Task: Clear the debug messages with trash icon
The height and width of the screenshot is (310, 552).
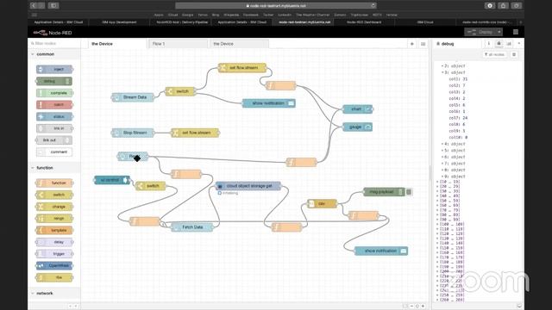Action: coord(514,54)
